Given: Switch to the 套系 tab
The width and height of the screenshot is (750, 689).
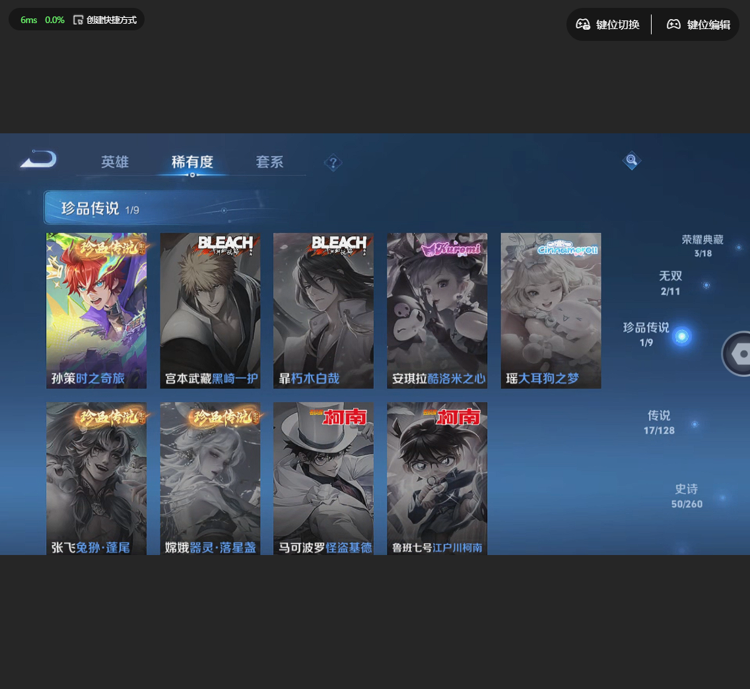Looking at the screenshot, I should (269, 162).
